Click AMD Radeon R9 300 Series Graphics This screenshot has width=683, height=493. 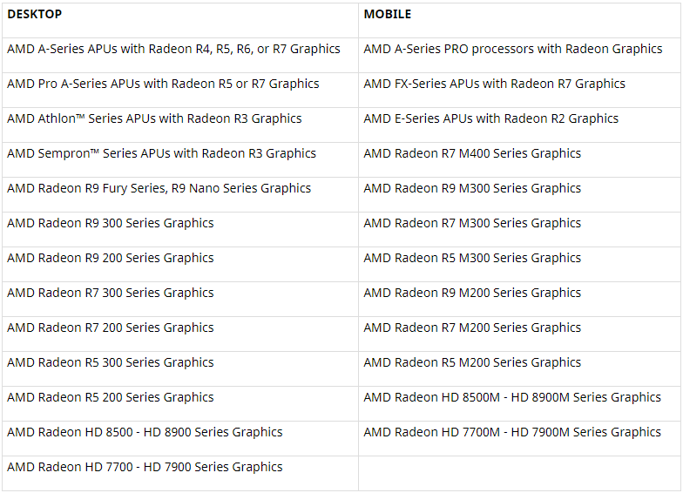(x=111, y=224)
